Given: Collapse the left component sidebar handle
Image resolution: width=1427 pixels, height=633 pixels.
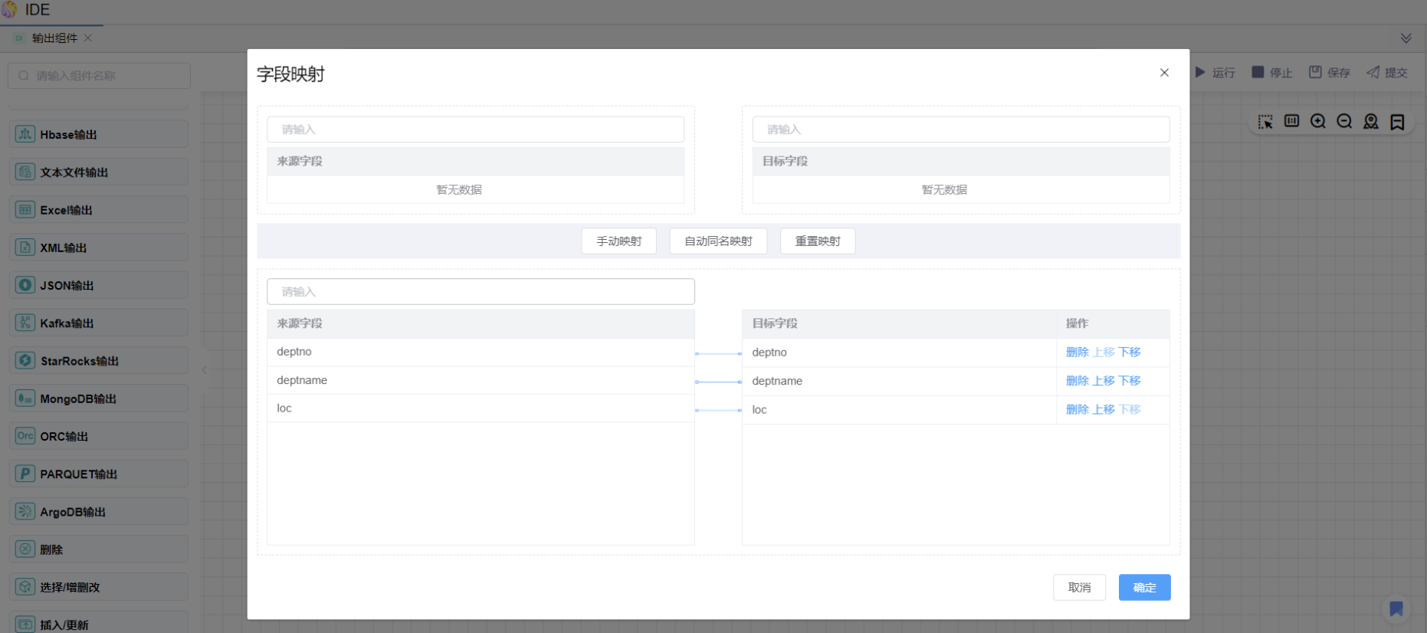Looking at the screenshot, I should tap(205, 370).
